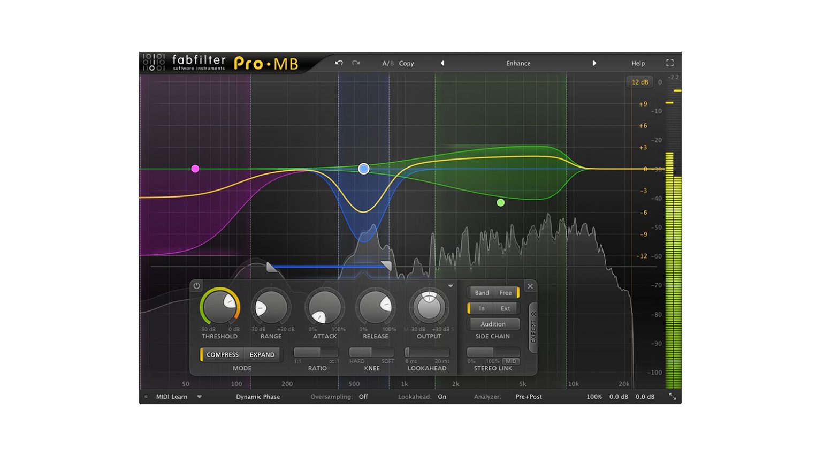Toggle A/B state comparison

[x=388, y=63]
